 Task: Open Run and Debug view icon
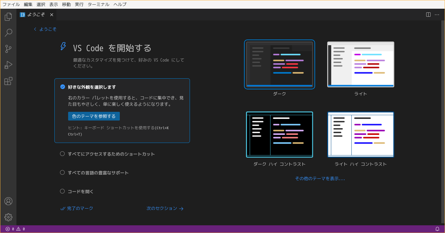[x=8, y=65]
